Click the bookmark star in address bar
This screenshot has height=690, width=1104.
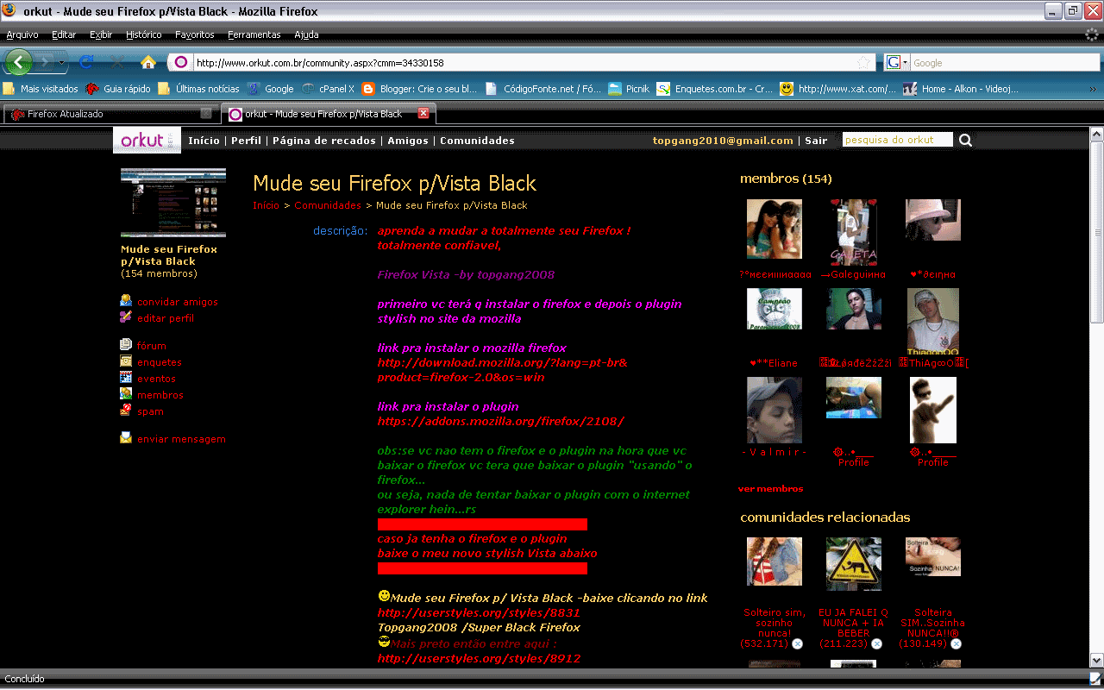(863, 63)
